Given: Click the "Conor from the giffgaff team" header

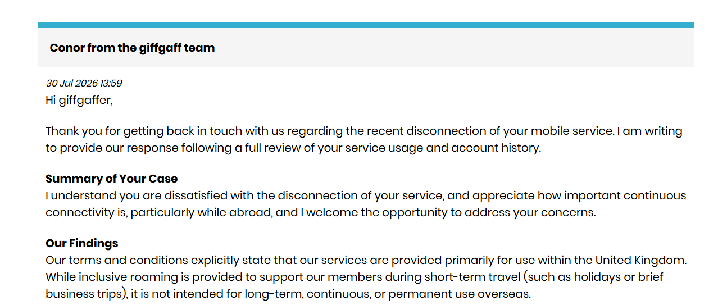Looking at the screenshot, I should tap(132, 48).
